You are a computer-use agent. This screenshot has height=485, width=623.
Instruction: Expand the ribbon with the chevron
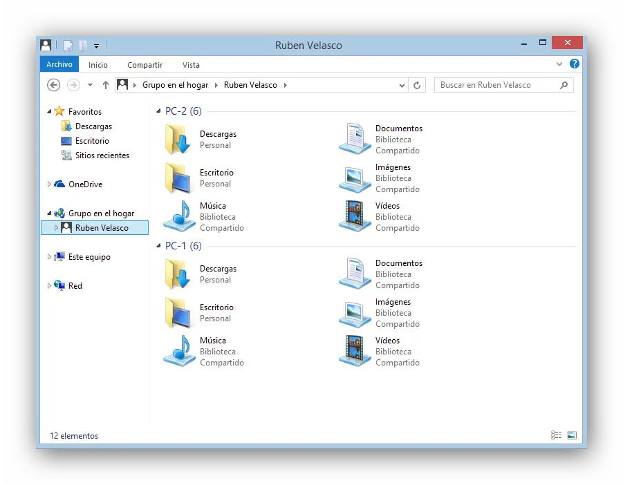[559, 64]
